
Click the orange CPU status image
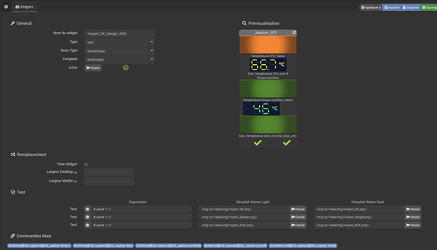[x=268, y=44]
